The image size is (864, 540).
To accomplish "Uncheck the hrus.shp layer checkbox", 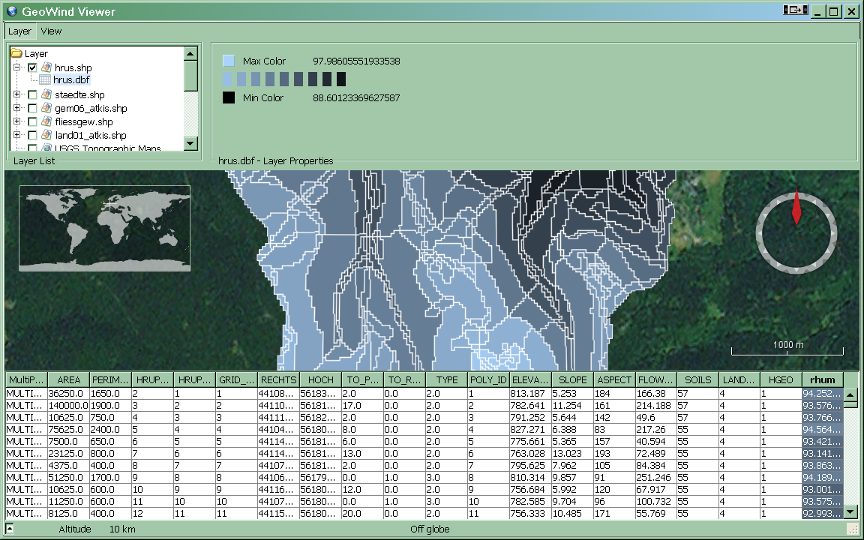I will [x=32, y=67].
